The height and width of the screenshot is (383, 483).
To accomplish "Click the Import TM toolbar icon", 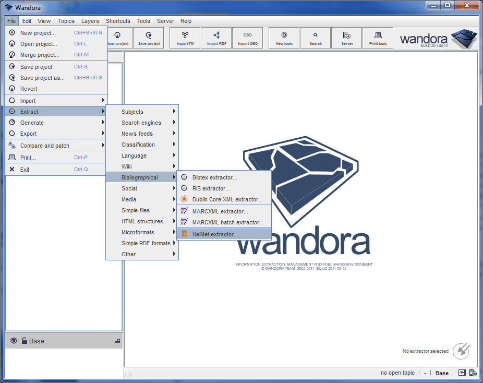I will [x=185, y=38].
